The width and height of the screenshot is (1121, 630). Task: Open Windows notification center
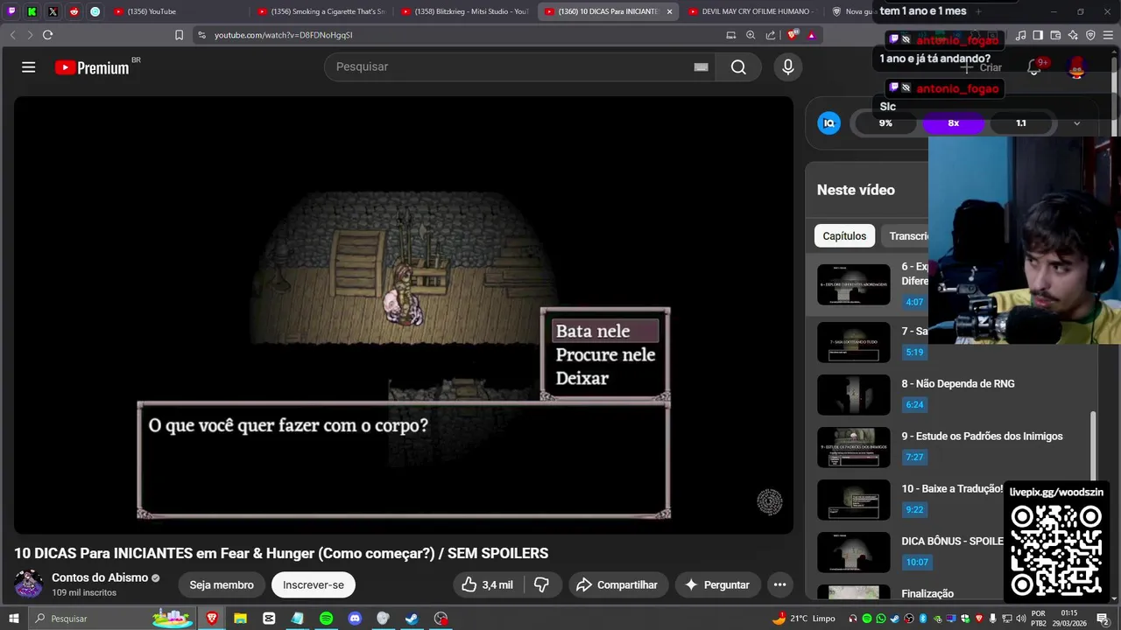[1103, 619]
